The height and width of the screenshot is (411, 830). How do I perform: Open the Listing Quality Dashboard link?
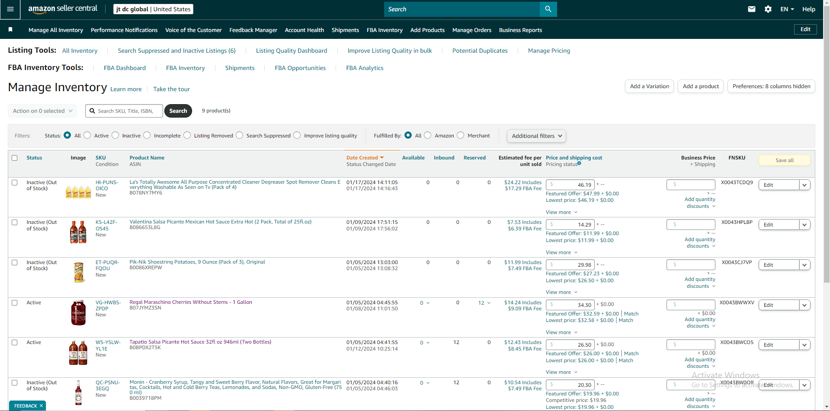(292, 51)
